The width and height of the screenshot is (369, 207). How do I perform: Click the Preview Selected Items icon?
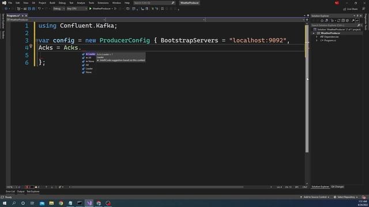coord(357,21)
